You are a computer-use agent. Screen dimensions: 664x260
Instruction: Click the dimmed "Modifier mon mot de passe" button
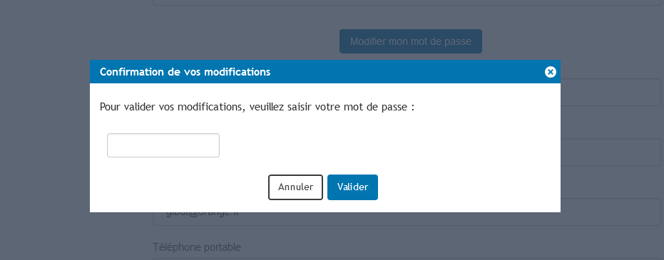[x=411, y=41]
